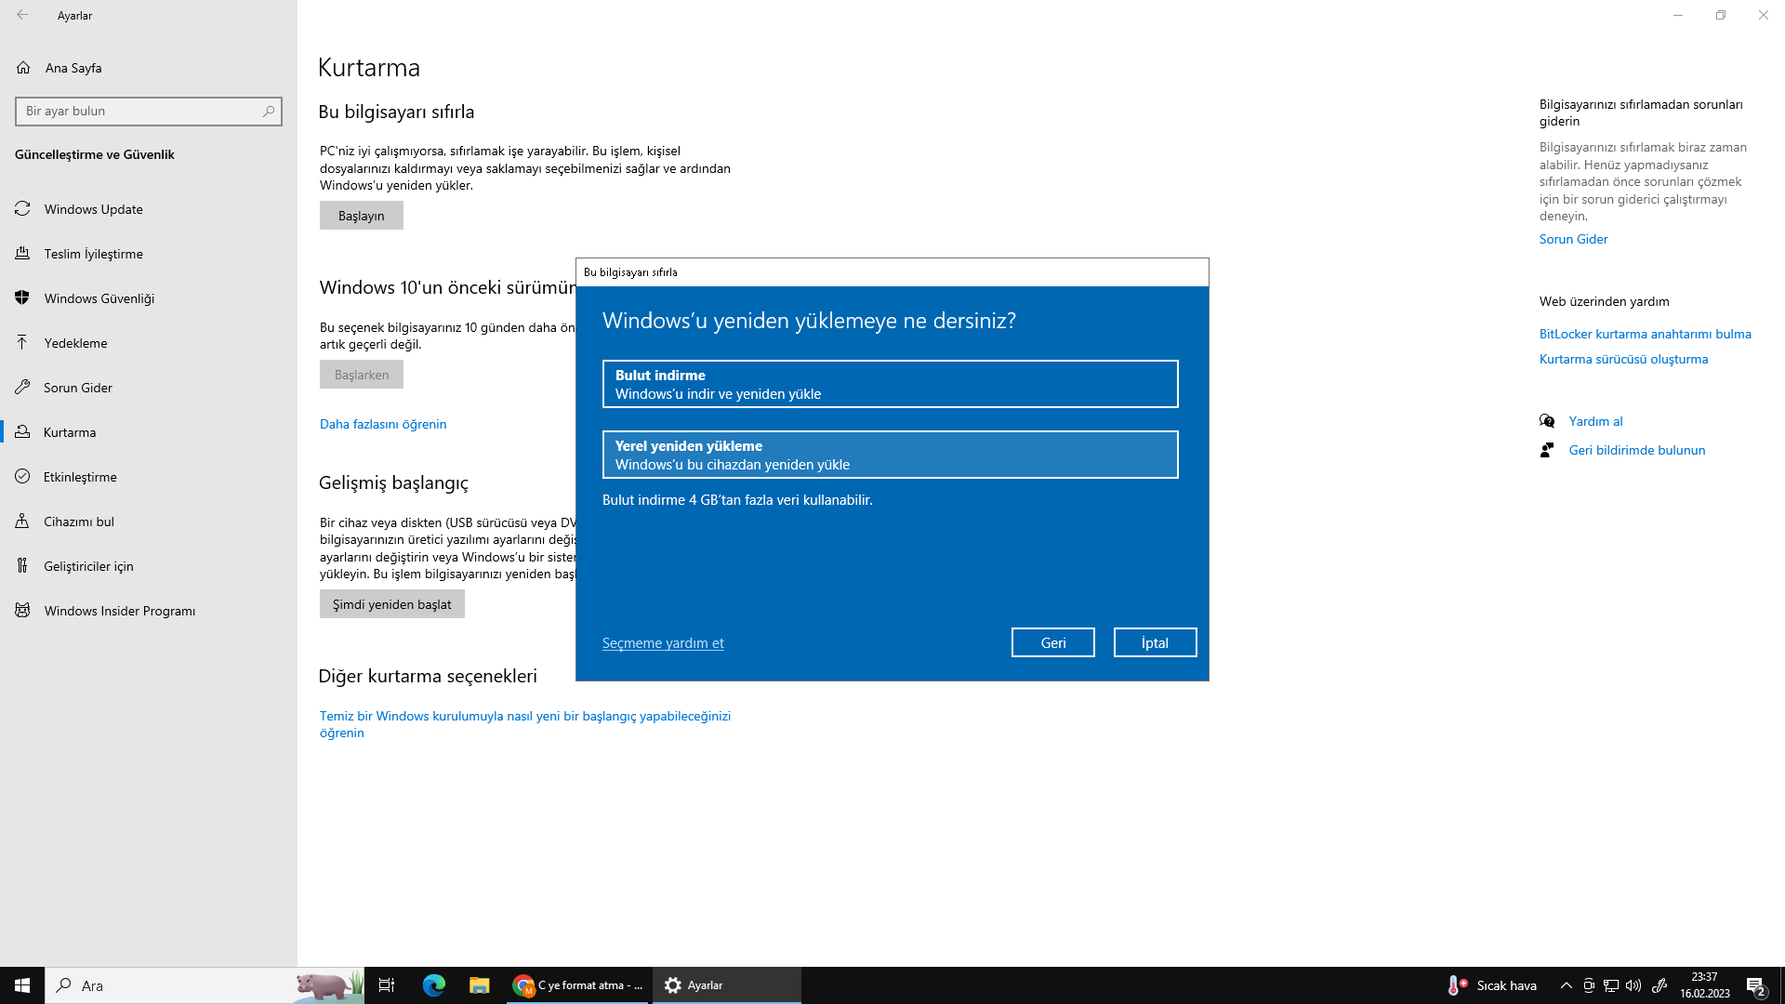Click Geri bildirimde bulunun link
The image size is (1785, 1004).
[1637, 450]
